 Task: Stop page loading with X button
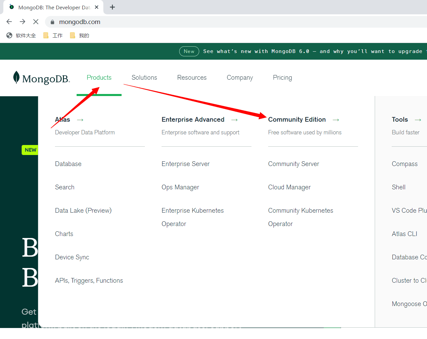point(36,22)
